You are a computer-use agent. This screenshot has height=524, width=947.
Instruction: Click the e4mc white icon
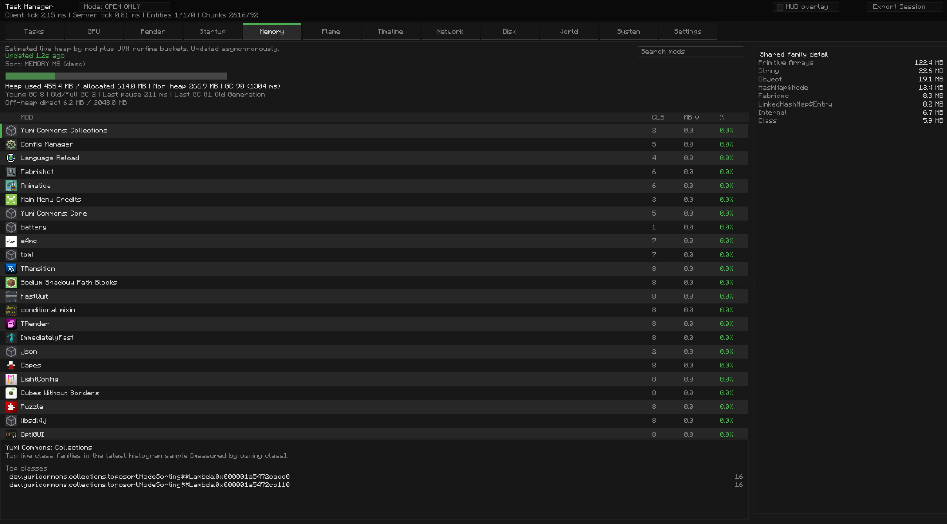pyautogui.click(x=11, y=241)
